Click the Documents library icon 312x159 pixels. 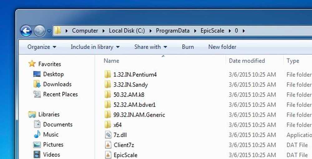coord(37,124)
